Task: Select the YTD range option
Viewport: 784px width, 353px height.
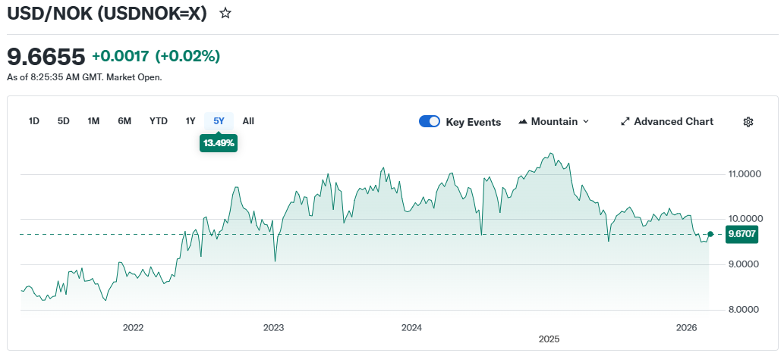Action: click(159, 121)
